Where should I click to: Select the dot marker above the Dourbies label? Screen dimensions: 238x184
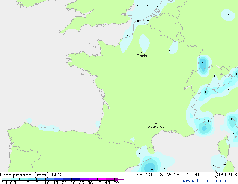pyautogui.click(x=156, y=123)
